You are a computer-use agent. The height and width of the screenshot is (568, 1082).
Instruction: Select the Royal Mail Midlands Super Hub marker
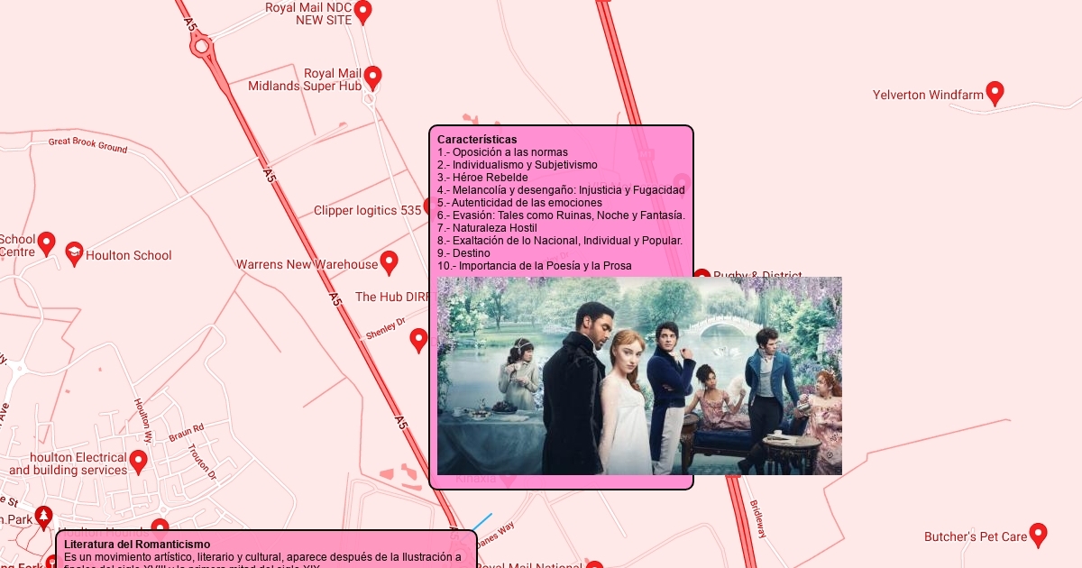371,78
